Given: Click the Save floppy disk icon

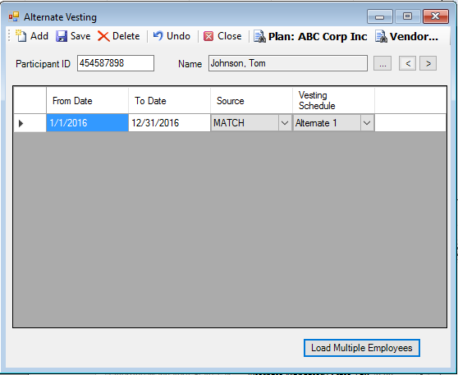Looking at the screenshot, I should pyautogui.click(x=62, y=36).
